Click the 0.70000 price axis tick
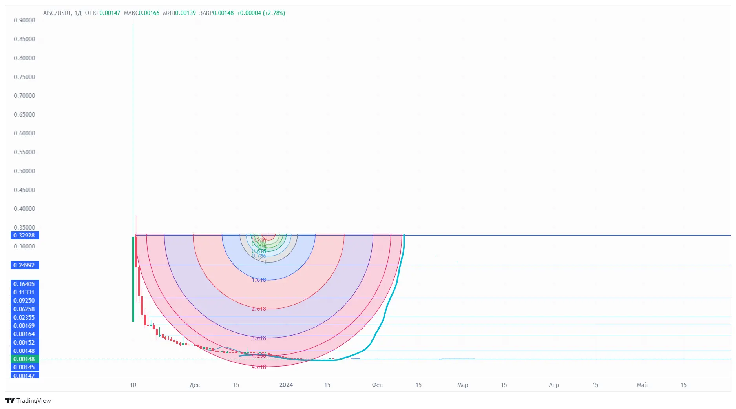736x409 pixels. (x=24, y=96)
